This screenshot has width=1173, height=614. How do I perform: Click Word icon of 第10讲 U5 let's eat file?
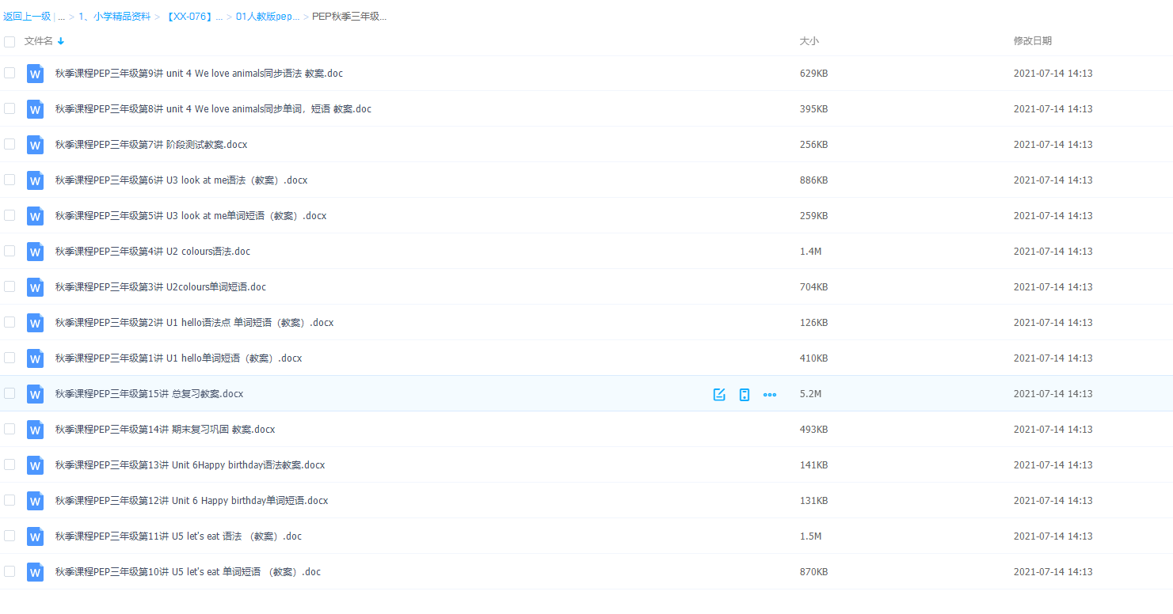coord(35,572)
